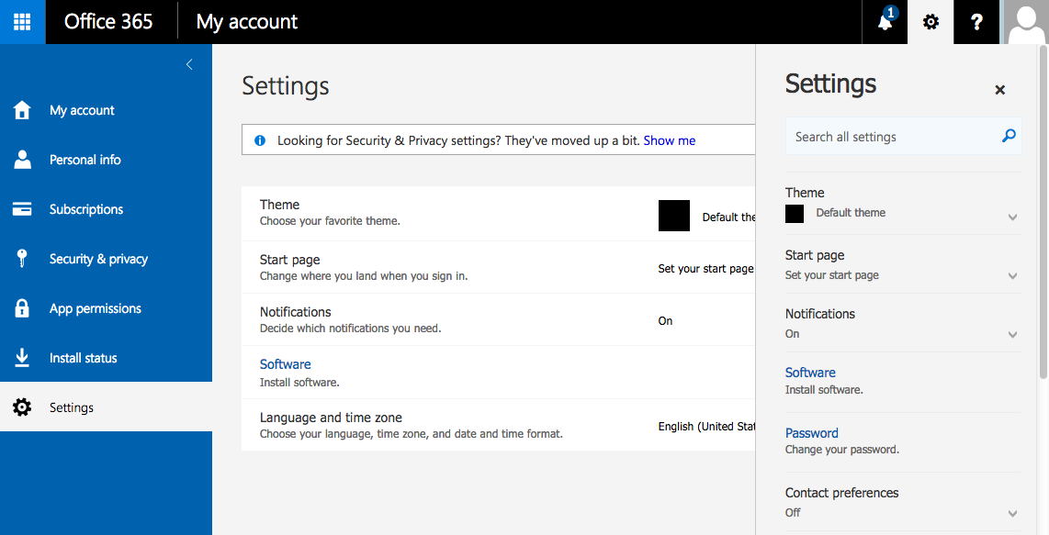Expand the Theme dropdown in settings pane
1049x535 pixels.
tap(1012, 217)
